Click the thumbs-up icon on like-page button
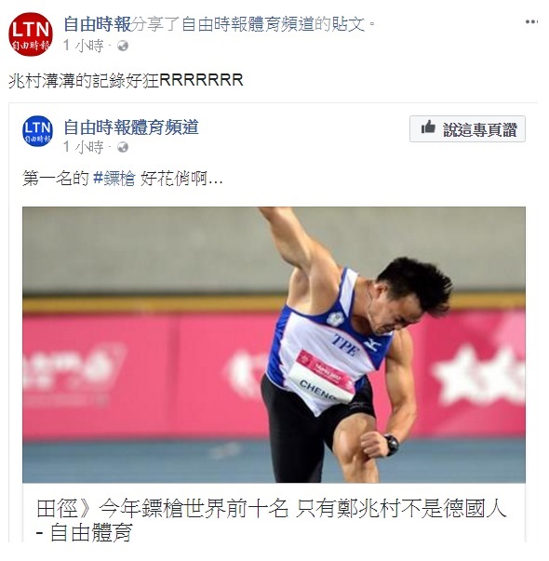This screenshot has height=561, width=549. click(428, 127)
